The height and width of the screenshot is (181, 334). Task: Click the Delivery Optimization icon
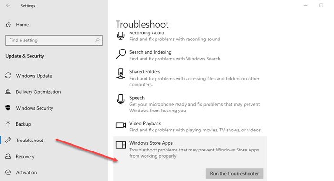[x=8, y=91]
